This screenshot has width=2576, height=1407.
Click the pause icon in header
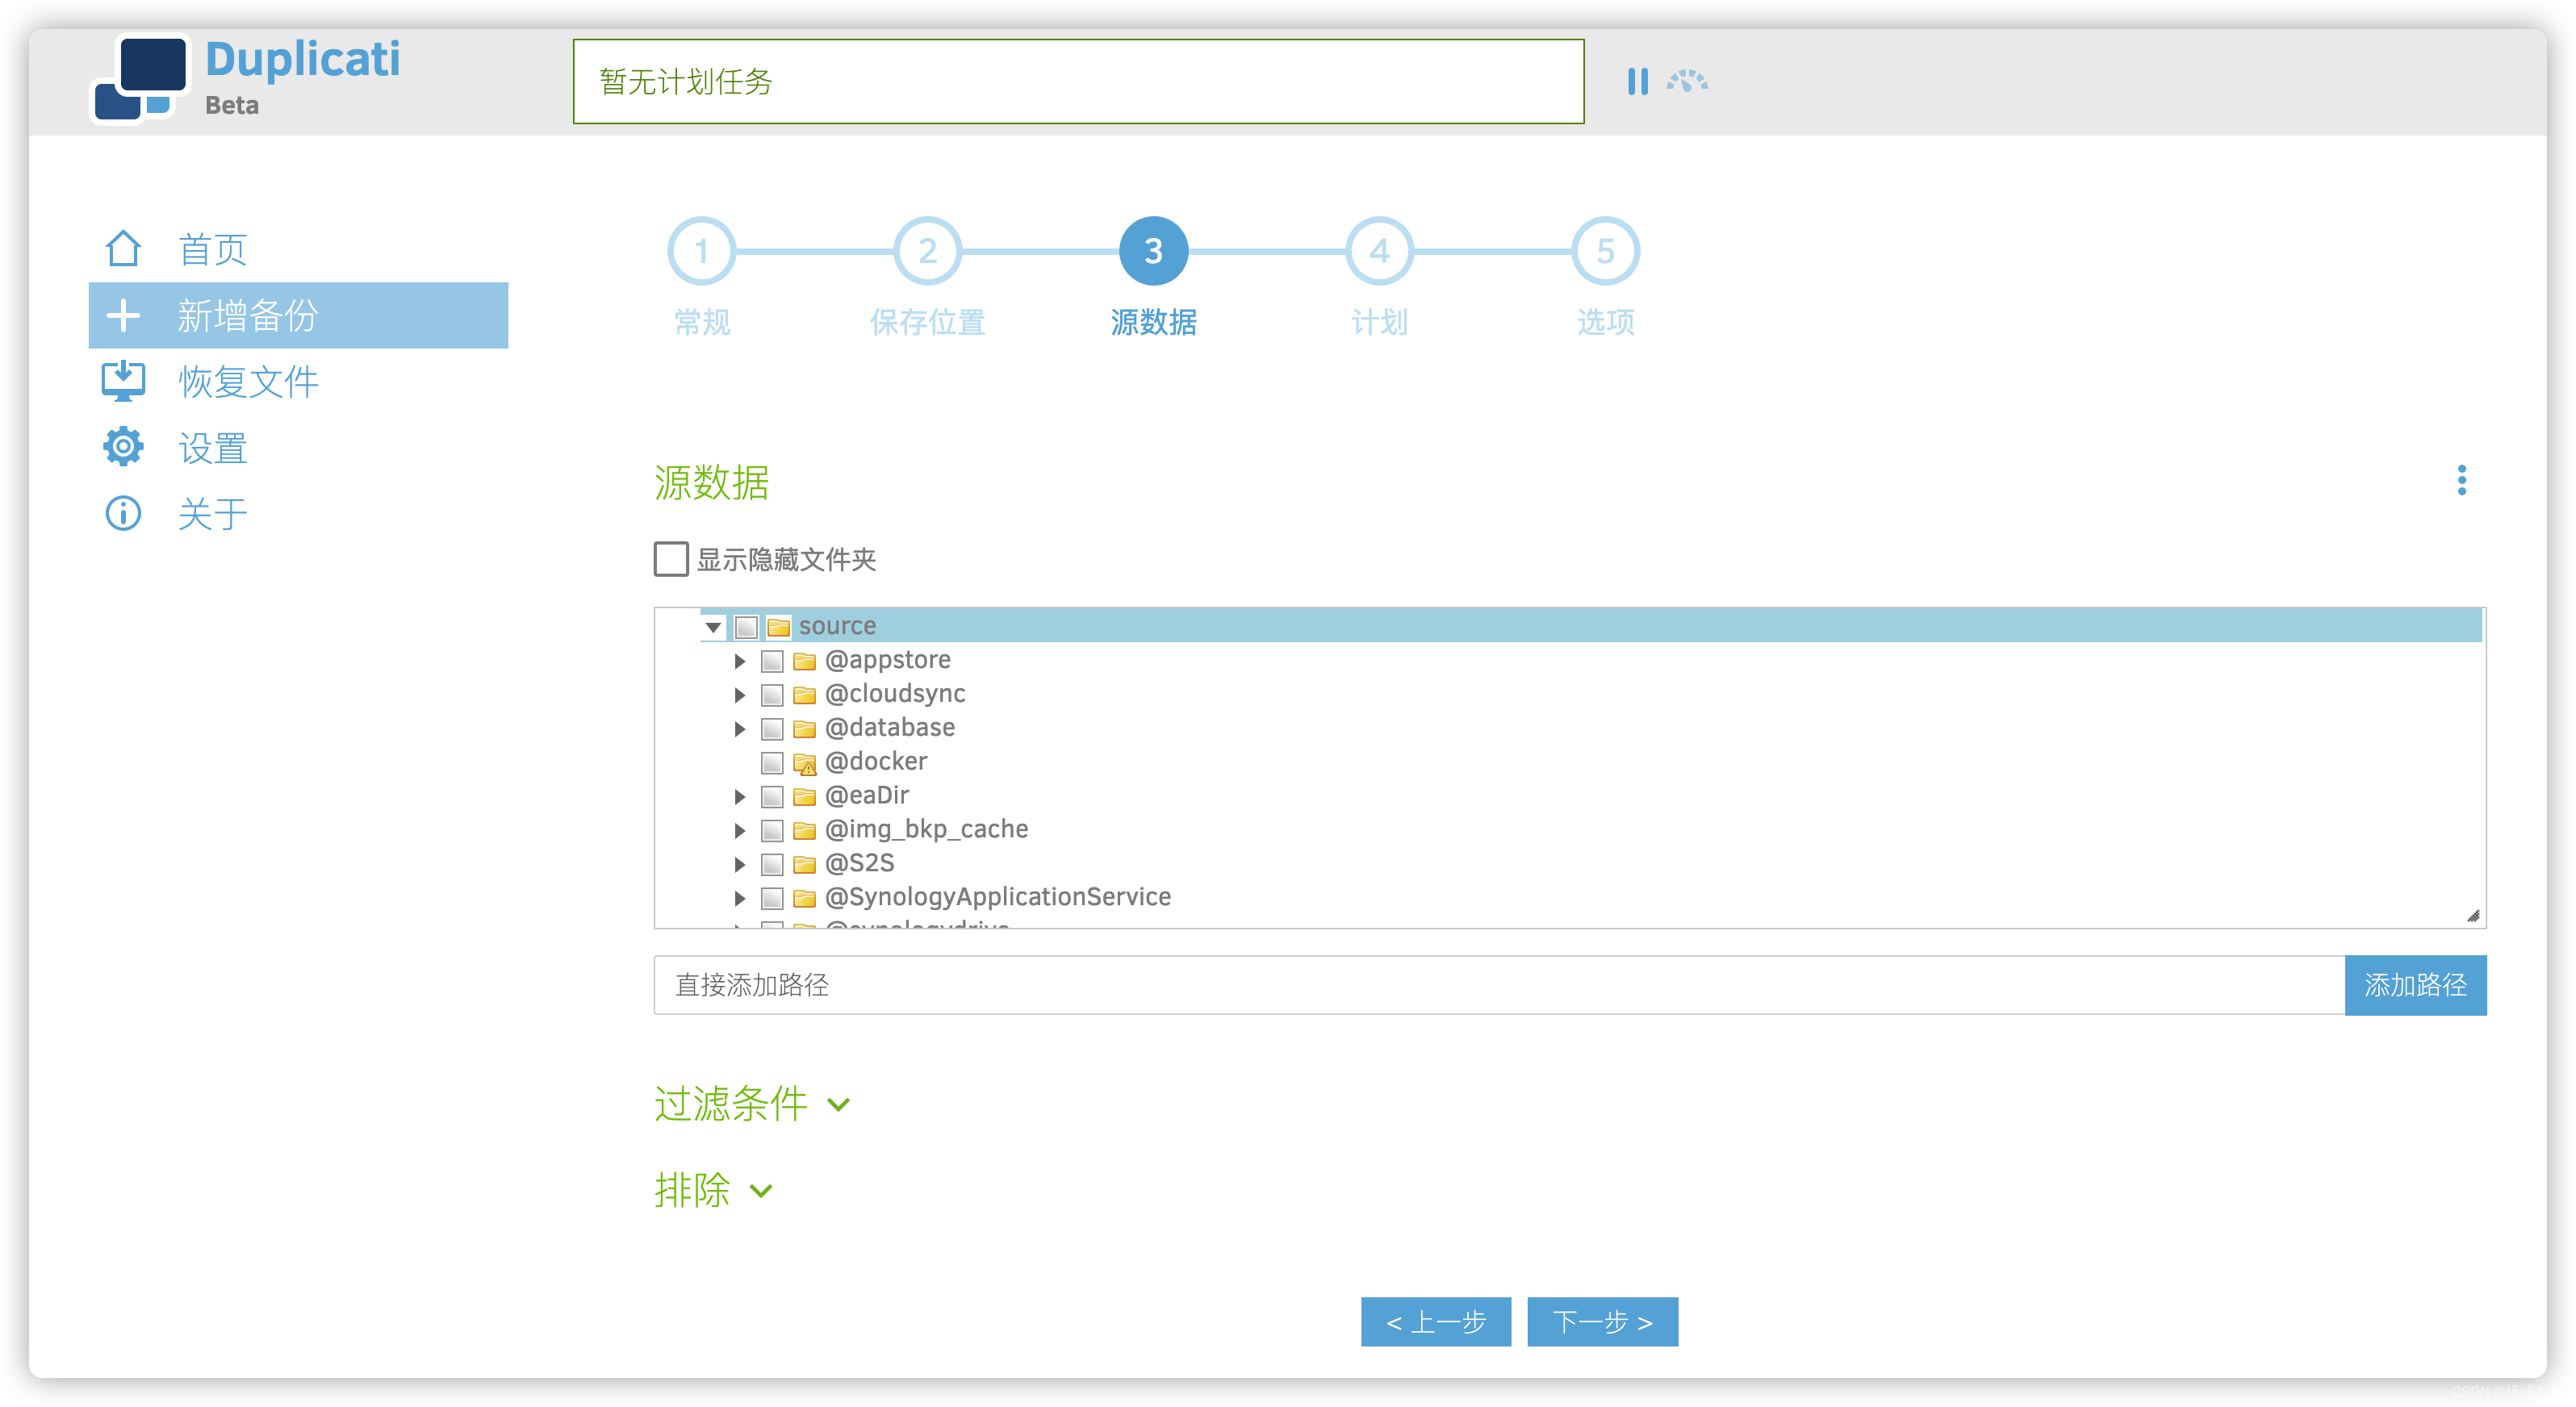(x=1637, y=82)
